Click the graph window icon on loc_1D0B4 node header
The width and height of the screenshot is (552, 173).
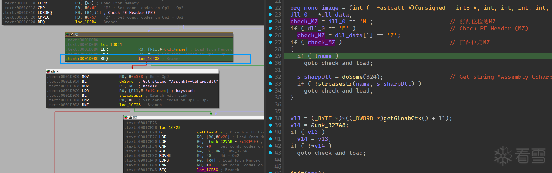click(x=77, y=35)
